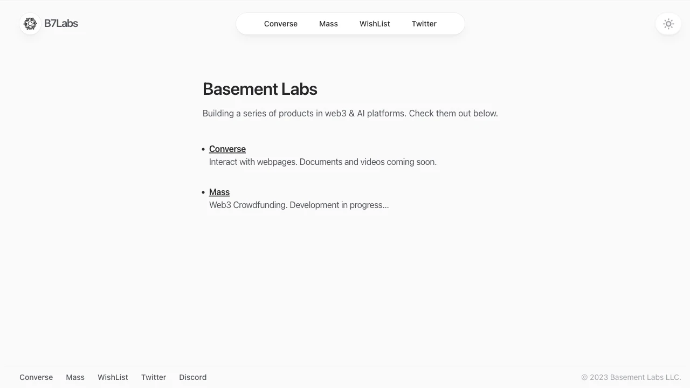Open Mass from the footer links

tap(75, 377)
